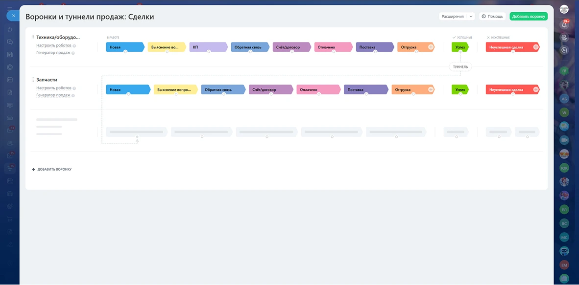The image size is (579, 285).
Task: Select the blue Новая stage in Запчасти
Action: (127, 89)
